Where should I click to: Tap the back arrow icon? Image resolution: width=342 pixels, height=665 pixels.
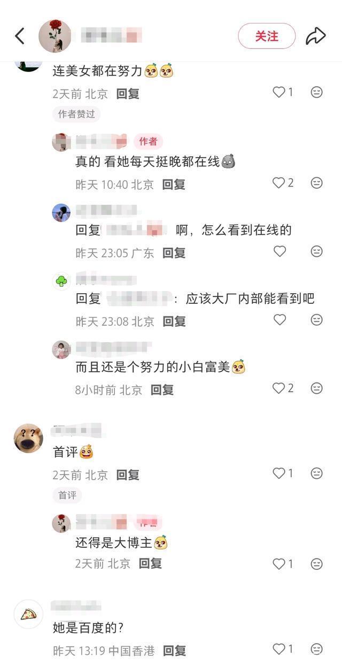tap(20, 36)
